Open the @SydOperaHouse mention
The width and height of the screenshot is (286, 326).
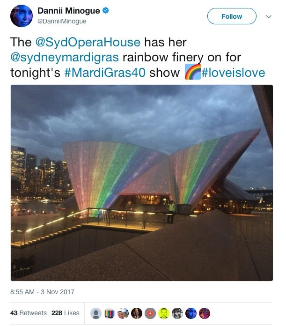coord(88,42)
